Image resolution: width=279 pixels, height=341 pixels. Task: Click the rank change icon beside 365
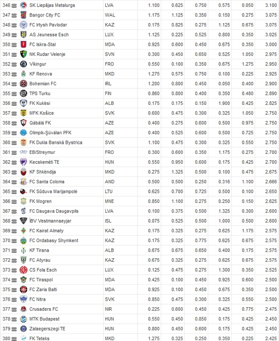click(x=14, y=192)
